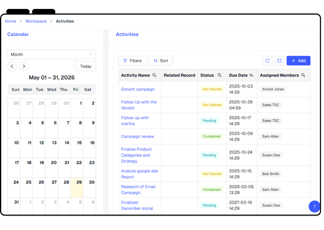Click the export icon beside Add
This screenshot has height=230, width=324.
click(x=280, y=60)
